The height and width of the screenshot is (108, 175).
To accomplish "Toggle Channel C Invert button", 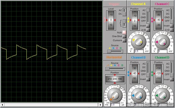I will click(x=172, y=26).
